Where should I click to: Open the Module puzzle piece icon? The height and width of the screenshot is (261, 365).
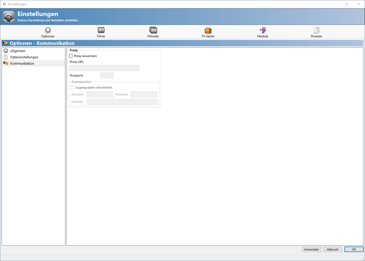tap(263, 30)
